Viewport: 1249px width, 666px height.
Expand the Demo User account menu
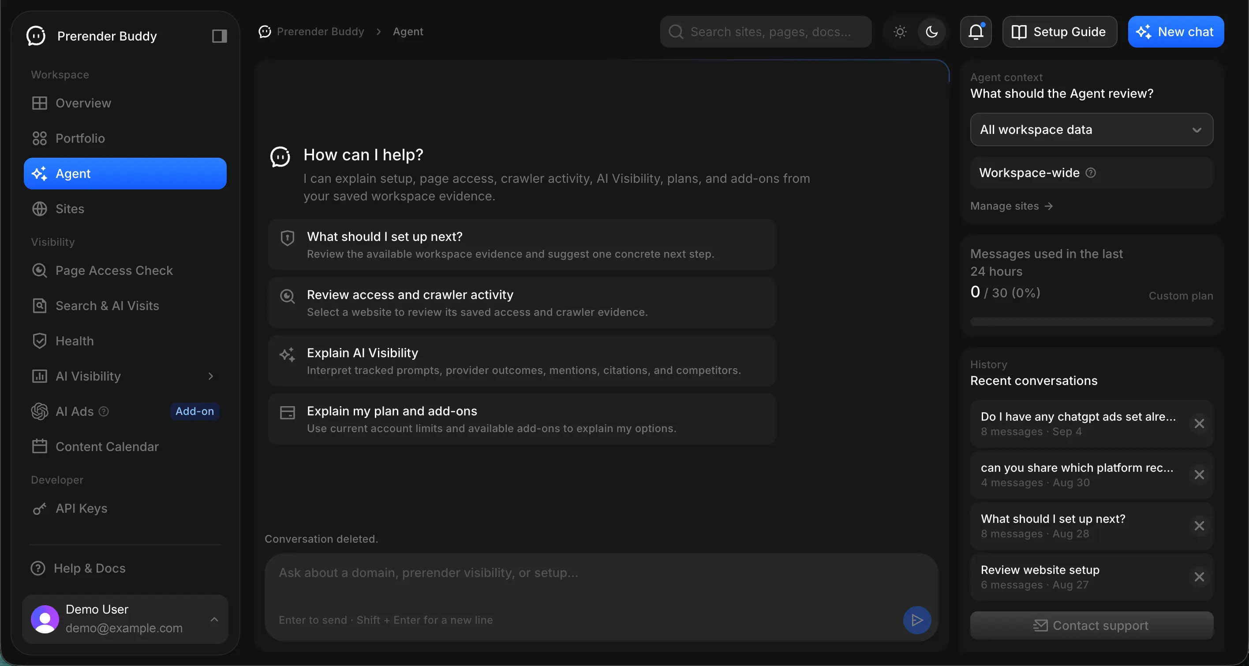pos(125,619)
